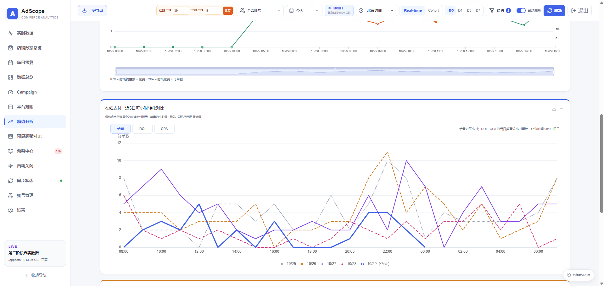Open 平台对账 page

[35, 107]
